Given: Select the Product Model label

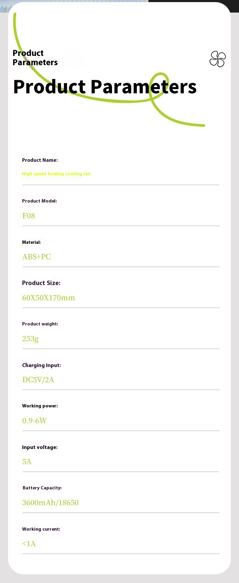Looking at the screenshot, I should coord(39,201).
